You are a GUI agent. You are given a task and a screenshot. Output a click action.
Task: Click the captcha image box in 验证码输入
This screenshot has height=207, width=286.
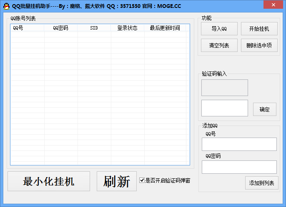pos(225,88)
